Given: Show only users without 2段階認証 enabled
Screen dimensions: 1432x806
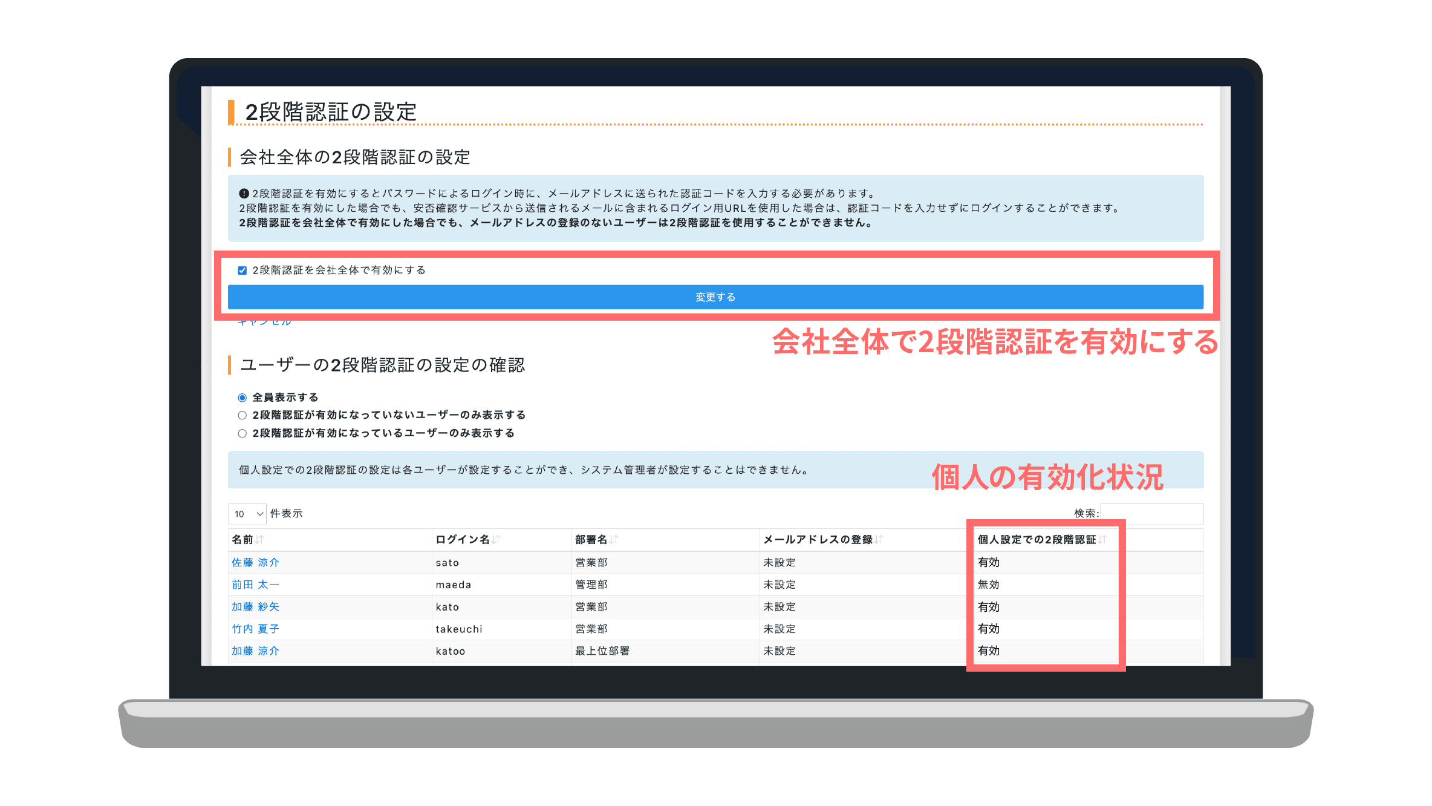Looking at the screenshot, I should (241, 415).
